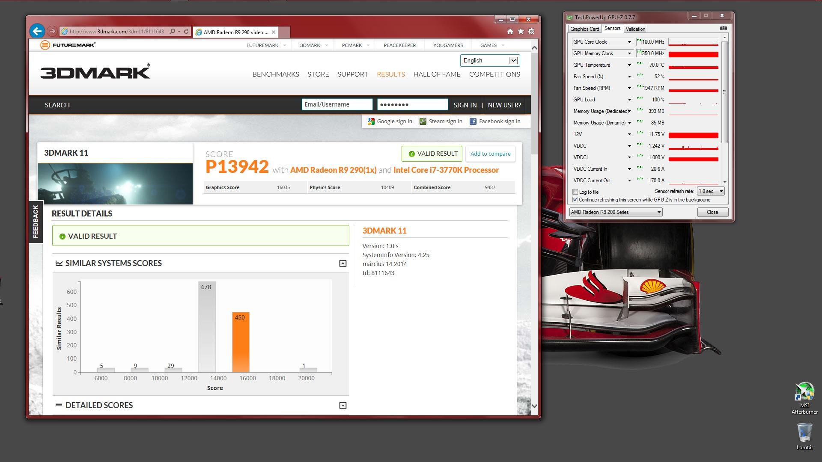Click the VALID RESULT badge button
The image size is (822, 462).
coord(432,154)
